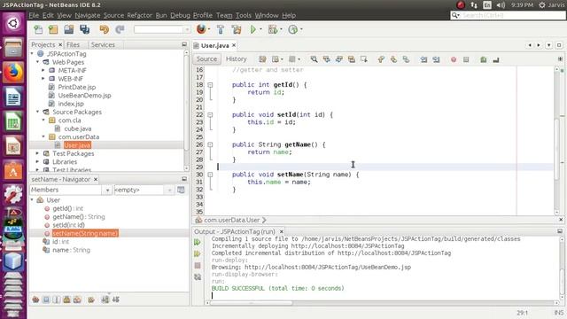
Task: Click the New Project toolbar icon
Action: (53, 29)
